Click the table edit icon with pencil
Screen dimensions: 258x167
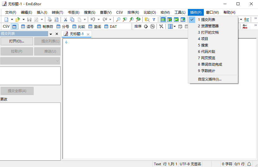click(180, 26)
